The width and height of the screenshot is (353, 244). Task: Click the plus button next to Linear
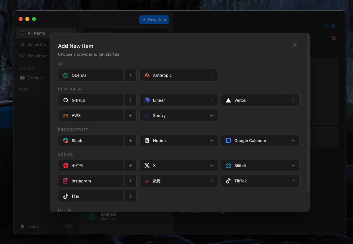pyautogui.click(x=212, y=100)
